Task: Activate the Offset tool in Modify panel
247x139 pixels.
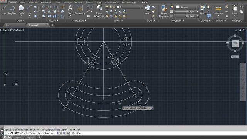Action: pos(63,16)
